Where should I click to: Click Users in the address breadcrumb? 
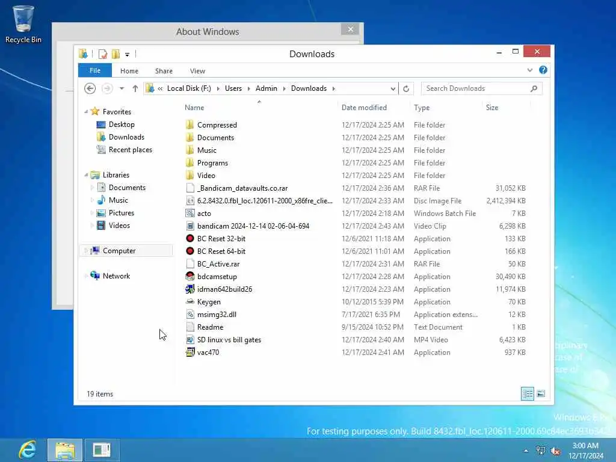point(233,88)
